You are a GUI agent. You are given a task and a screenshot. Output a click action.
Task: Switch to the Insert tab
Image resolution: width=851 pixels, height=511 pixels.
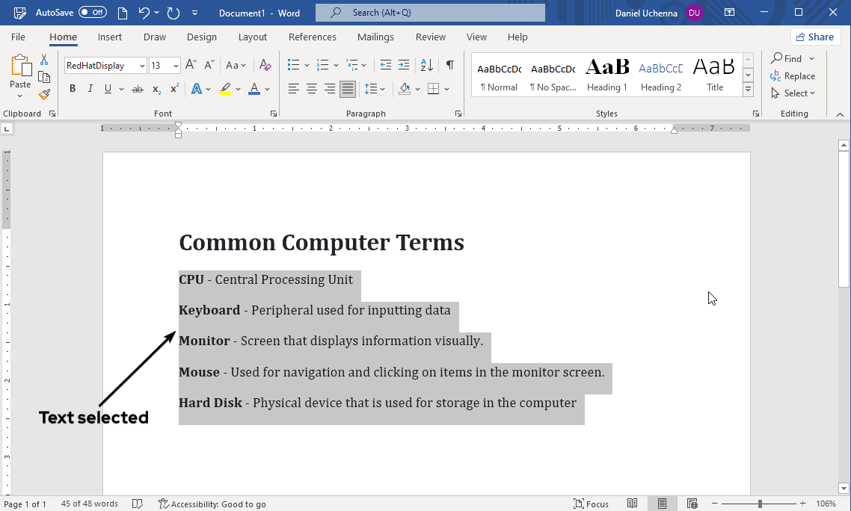(110, 37)
